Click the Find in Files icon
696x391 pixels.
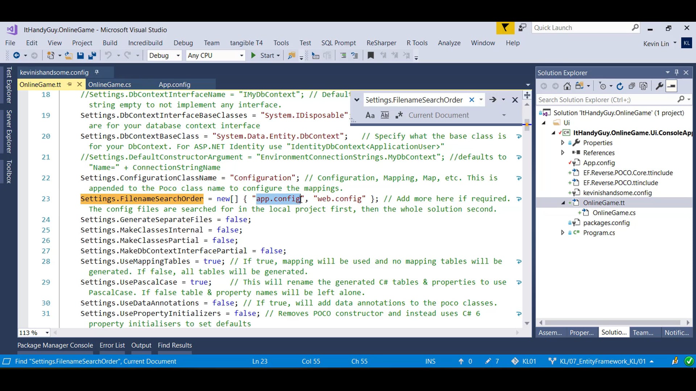click(x=291, y=55)
